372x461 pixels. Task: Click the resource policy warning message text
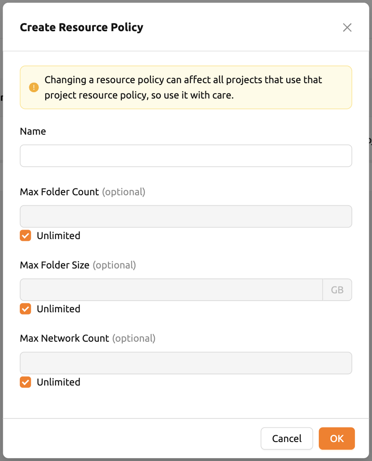183,87
